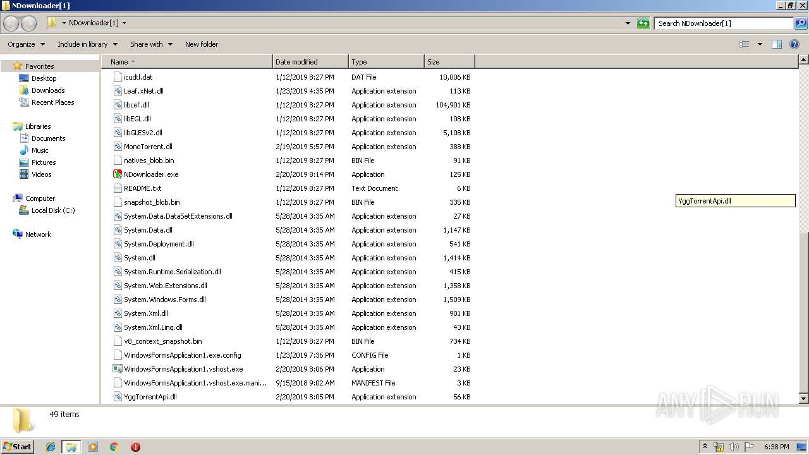
Task: Show hidden system tray icons
Action: click(x=705, y=446)
